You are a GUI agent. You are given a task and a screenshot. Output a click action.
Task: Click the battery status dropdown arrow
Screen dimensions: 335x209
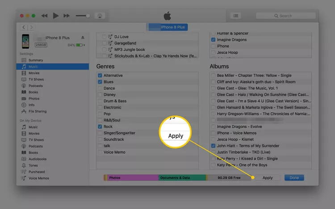click(84, 45)
